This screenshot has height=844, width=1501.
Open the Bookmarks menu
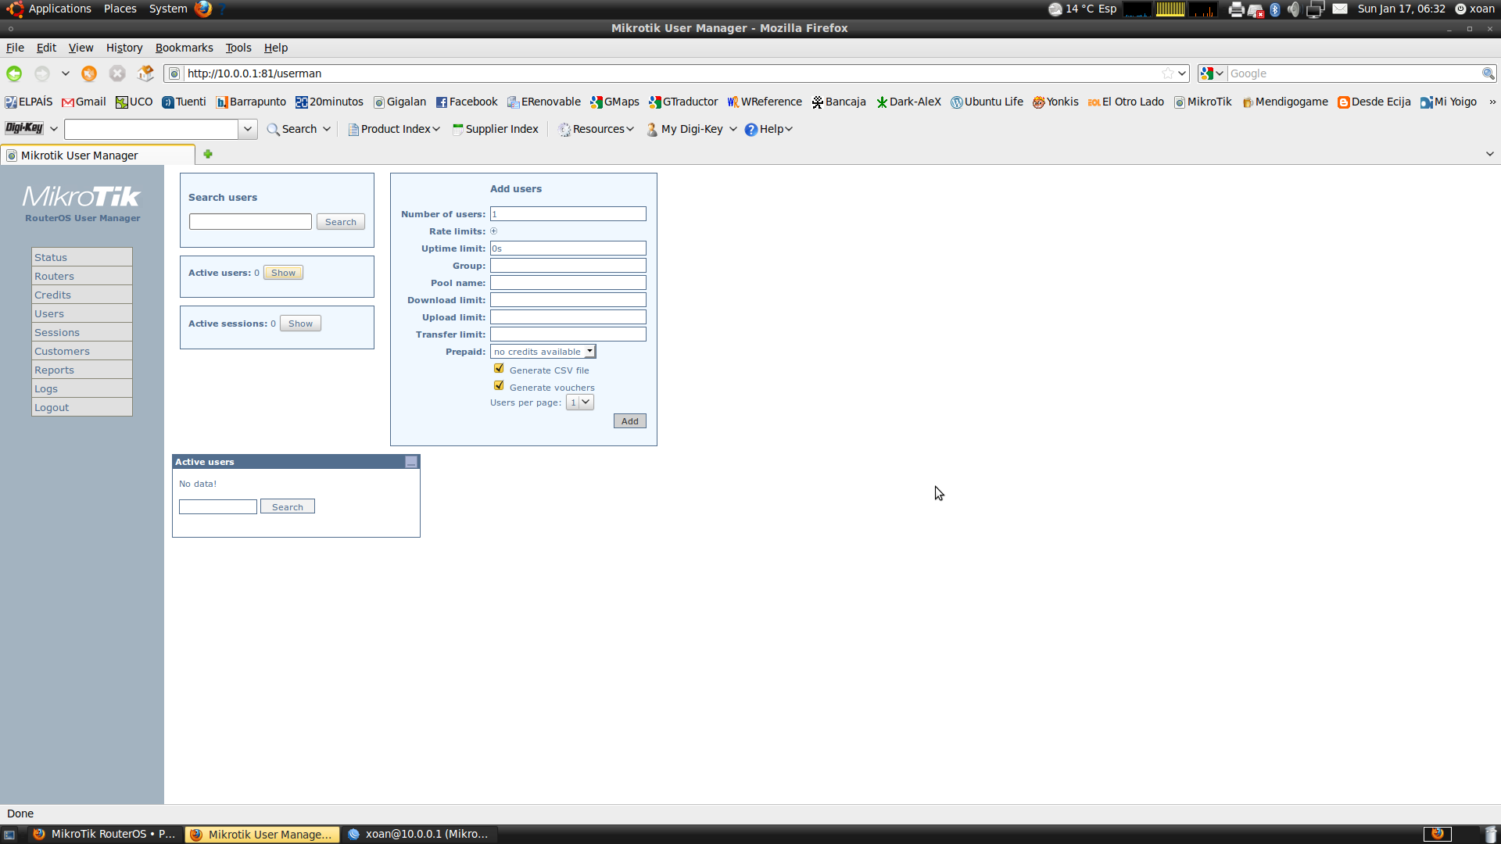pos(184,48)
